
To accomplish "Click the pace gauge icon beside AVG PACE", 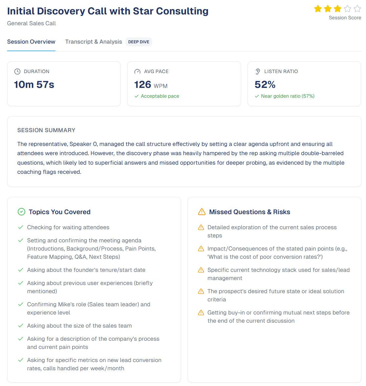I will tap(137, 71).
